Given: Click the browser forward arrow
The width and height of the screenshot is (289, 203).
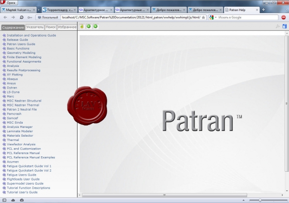Looking at the screenshot, I should click(13, 17).
